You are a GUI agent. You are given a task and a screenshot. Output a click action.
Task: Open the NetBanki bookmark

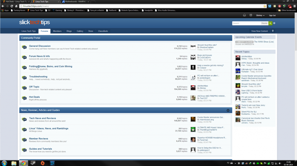111,10
